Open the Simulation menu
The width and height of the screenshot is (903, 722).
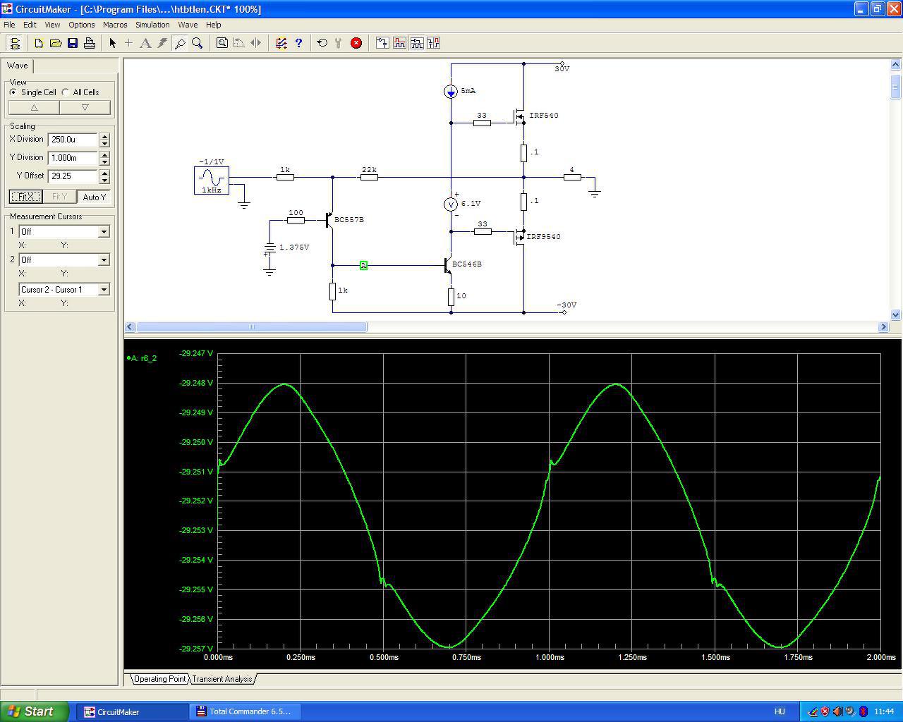pyautogui.click(x=152, y=25)
